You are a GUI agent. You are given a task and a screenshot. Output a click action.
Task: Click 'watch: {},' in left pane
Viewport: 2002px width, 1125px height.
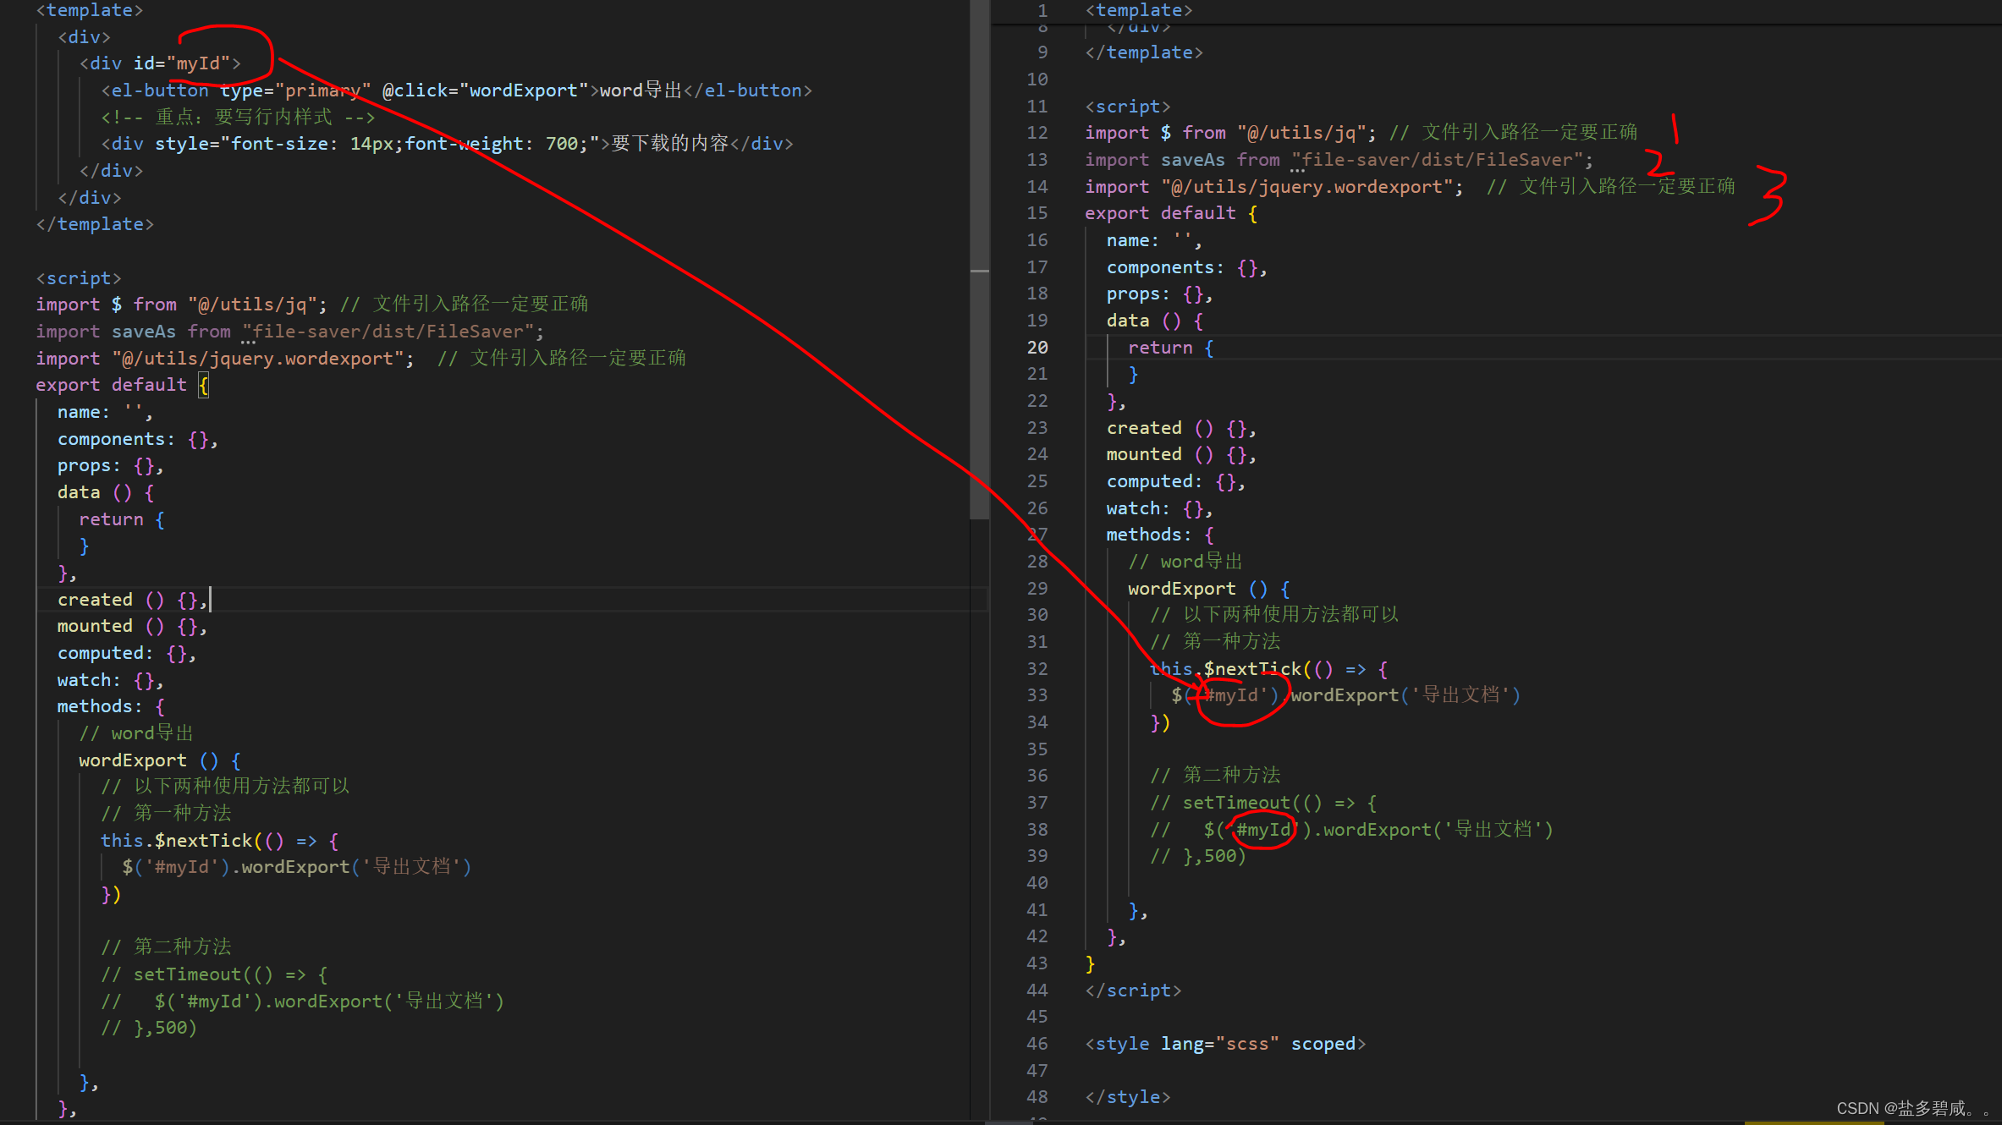point(111,680)
